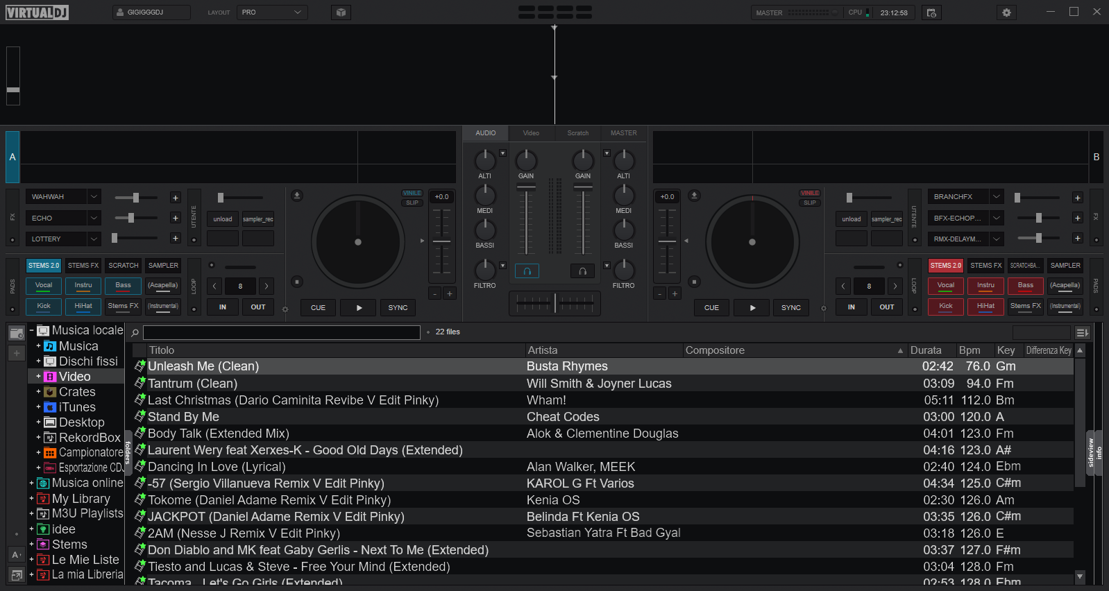Toggle Kick stem pad on left deck
The width and height of the screenshot is (1109, 591).
tap(44, 307)
